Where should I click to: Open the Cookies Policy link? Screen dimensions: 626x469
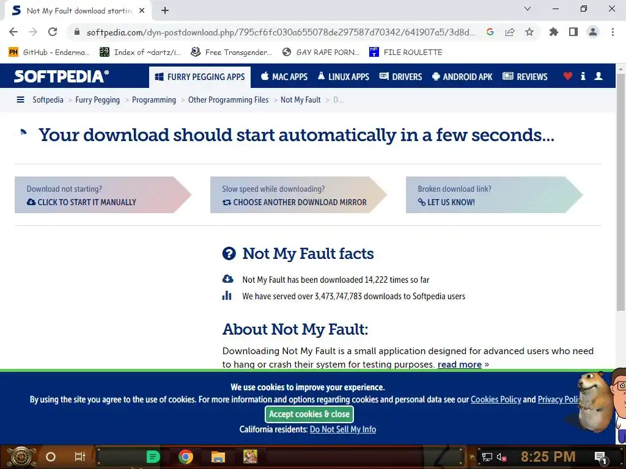click(496, 399)
